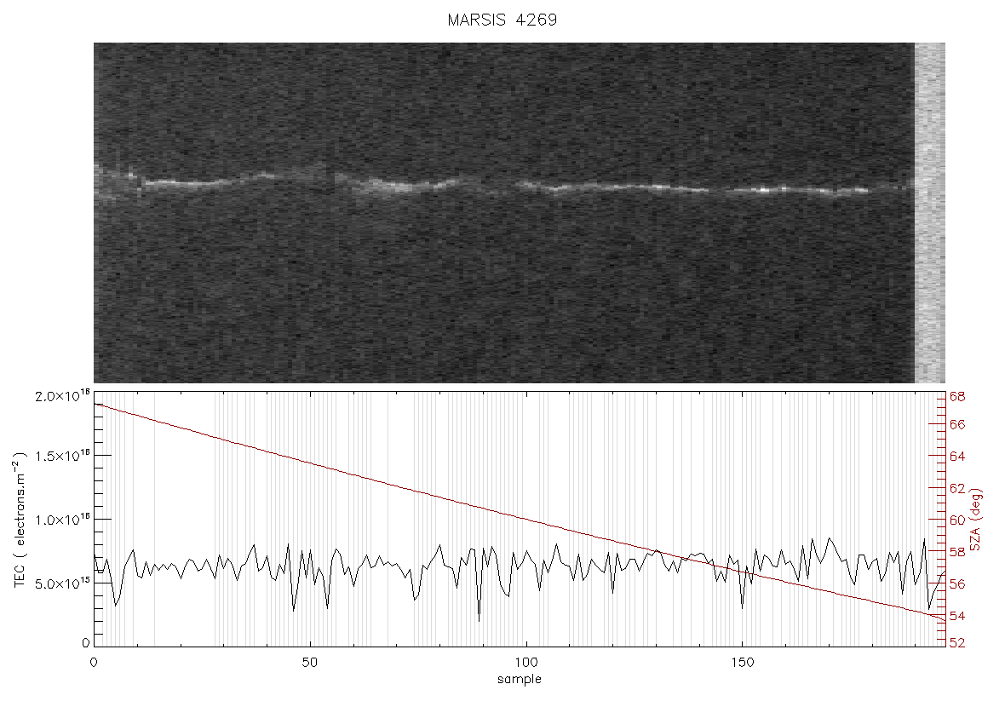Click the 1.5×10¹⁶ TEC tick label
Image resolution: width=1005 pixels, height=707 pixels.
pyautogui.click(x=62, y=457)
